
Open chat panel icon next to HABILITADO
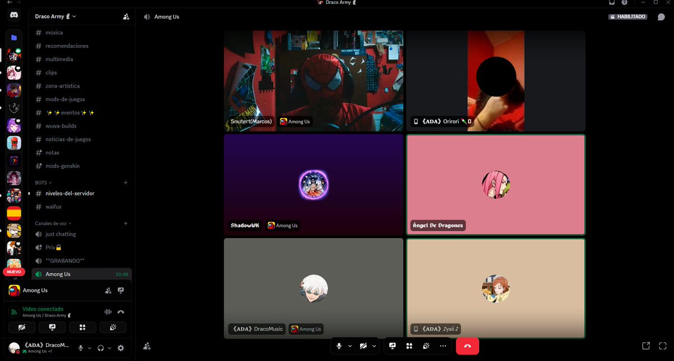[x=661, y=17]
